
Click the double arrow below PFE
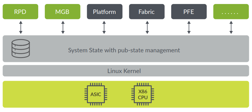coord(189,27)
